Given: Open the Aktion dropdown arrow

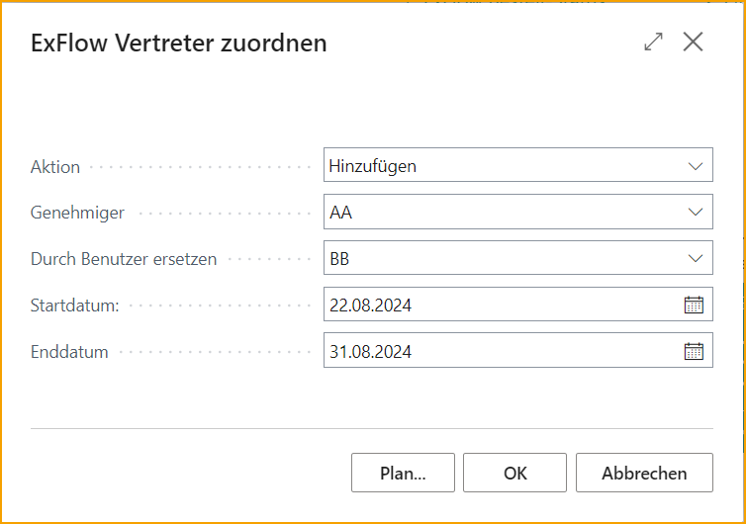Looking at the screenshot, I should point(696,166).
